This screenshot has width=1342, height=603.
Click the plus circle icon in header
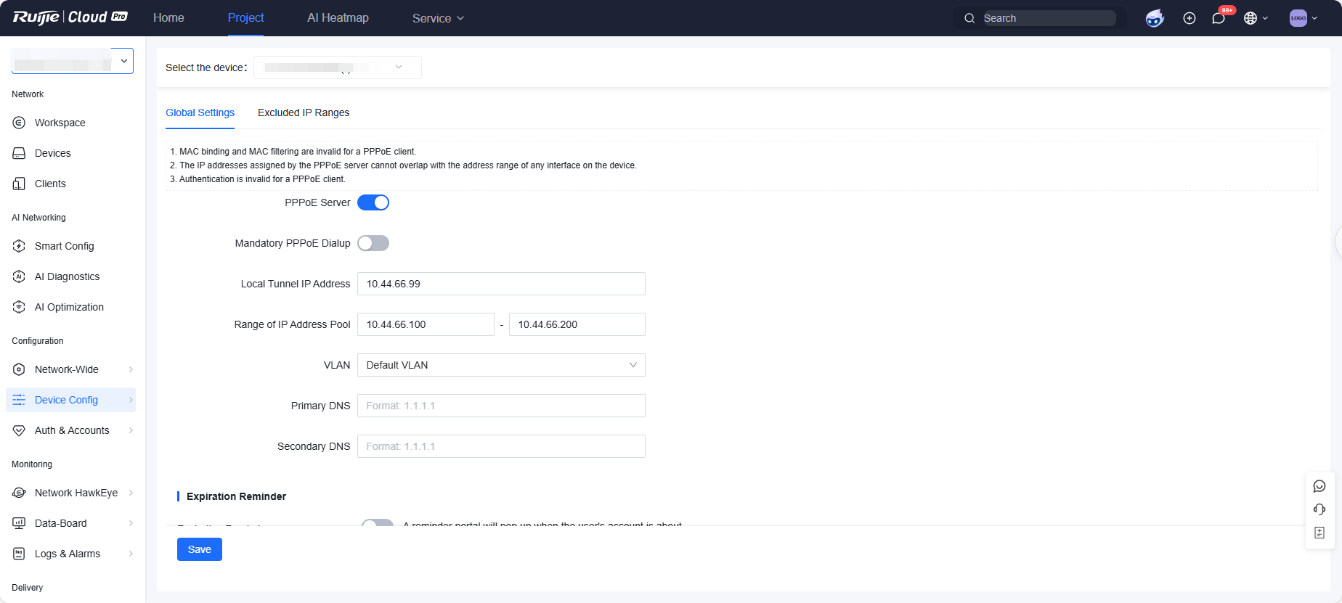[1189, 18]
